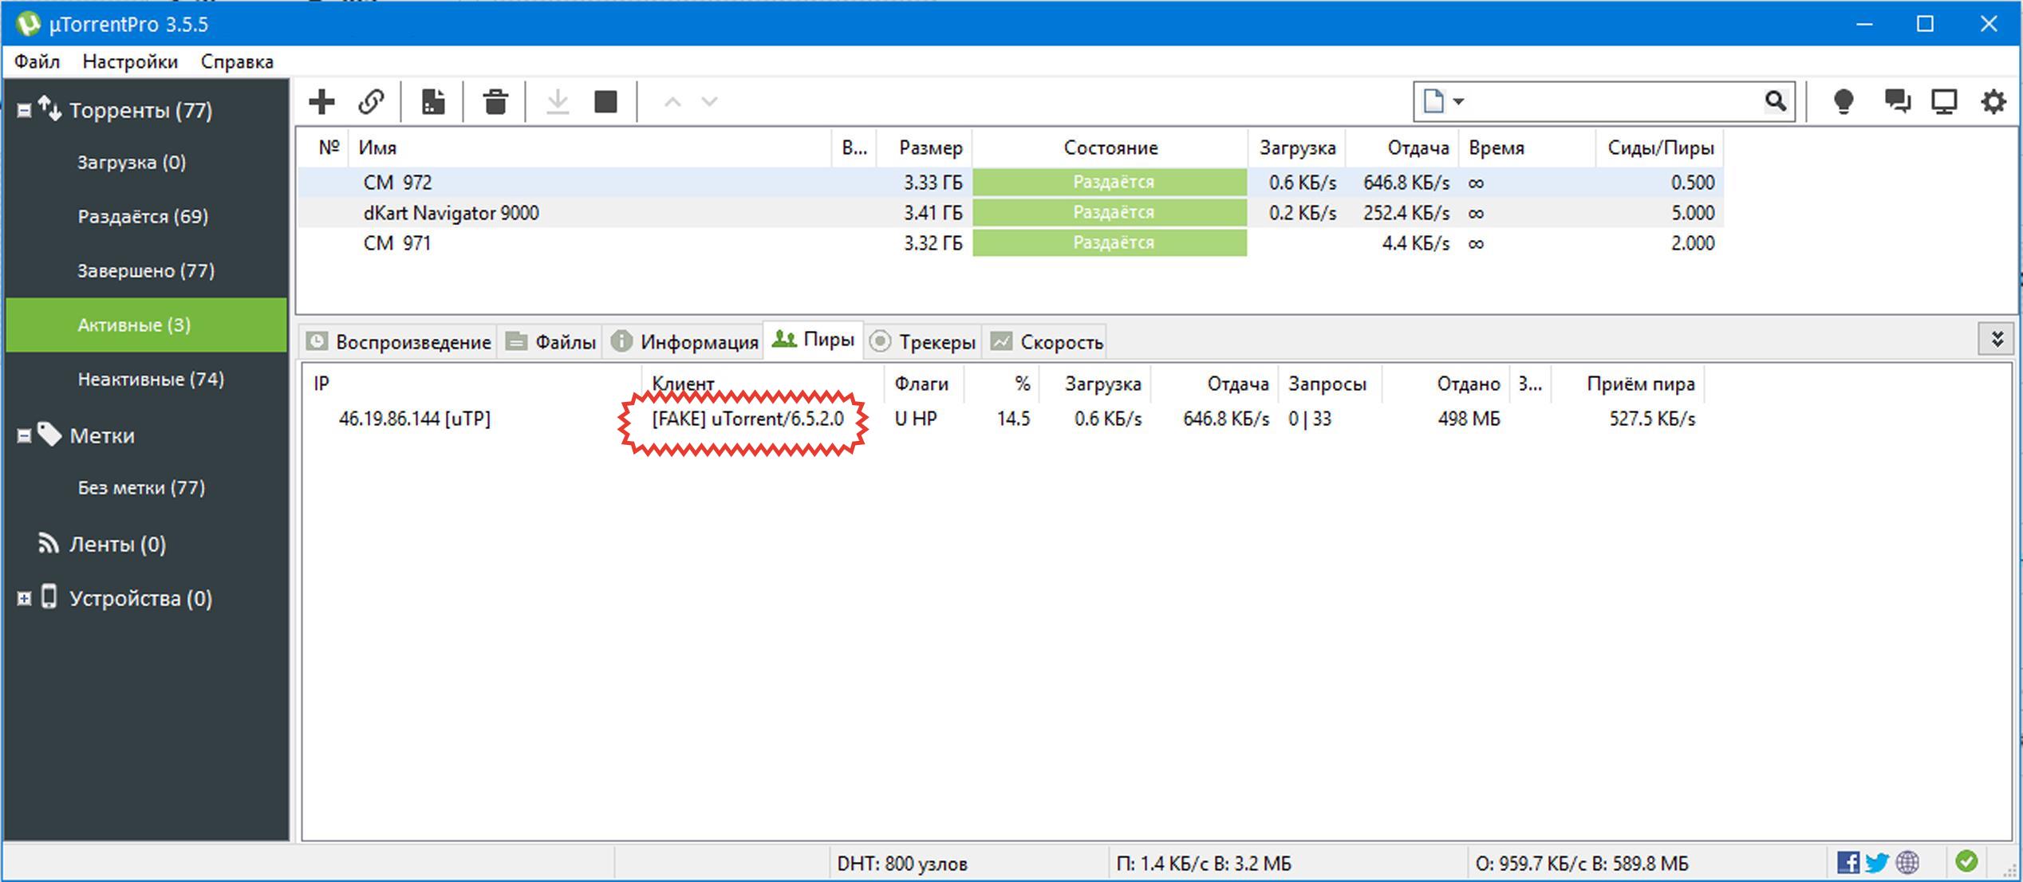Click the Раздаётся progress bar of dKart Navigator
Screen dimensions: 2023x882
[1110, 213]
